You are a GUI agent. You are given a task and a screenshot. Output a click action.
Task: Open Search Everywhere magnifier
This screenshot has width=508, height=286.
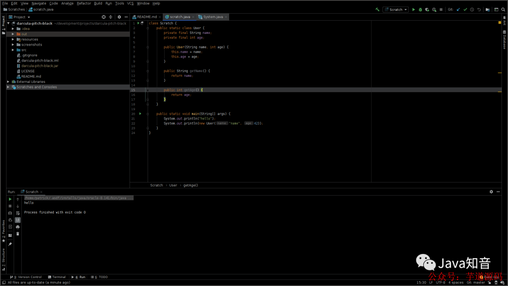point(503,10)
